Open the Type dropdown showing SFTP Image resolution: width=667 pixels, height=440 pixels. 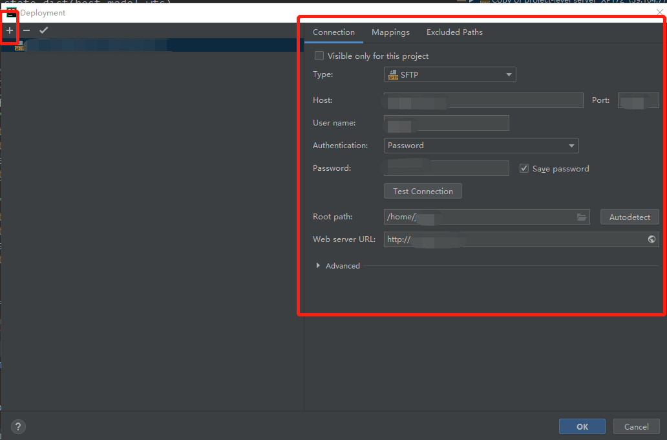pyautogui.click(x=450, y=74)
